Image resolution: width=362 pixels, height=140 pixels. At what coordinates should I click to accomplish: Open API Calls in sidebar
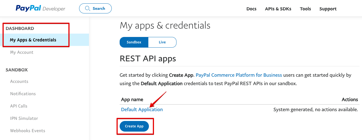click(19, 106)
